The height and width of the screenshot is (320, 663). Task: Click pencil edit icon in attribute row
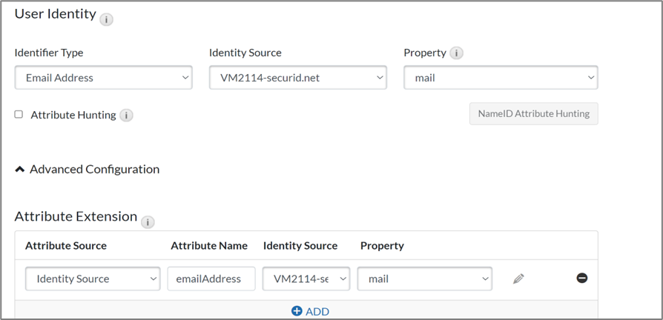pos(518,279)
